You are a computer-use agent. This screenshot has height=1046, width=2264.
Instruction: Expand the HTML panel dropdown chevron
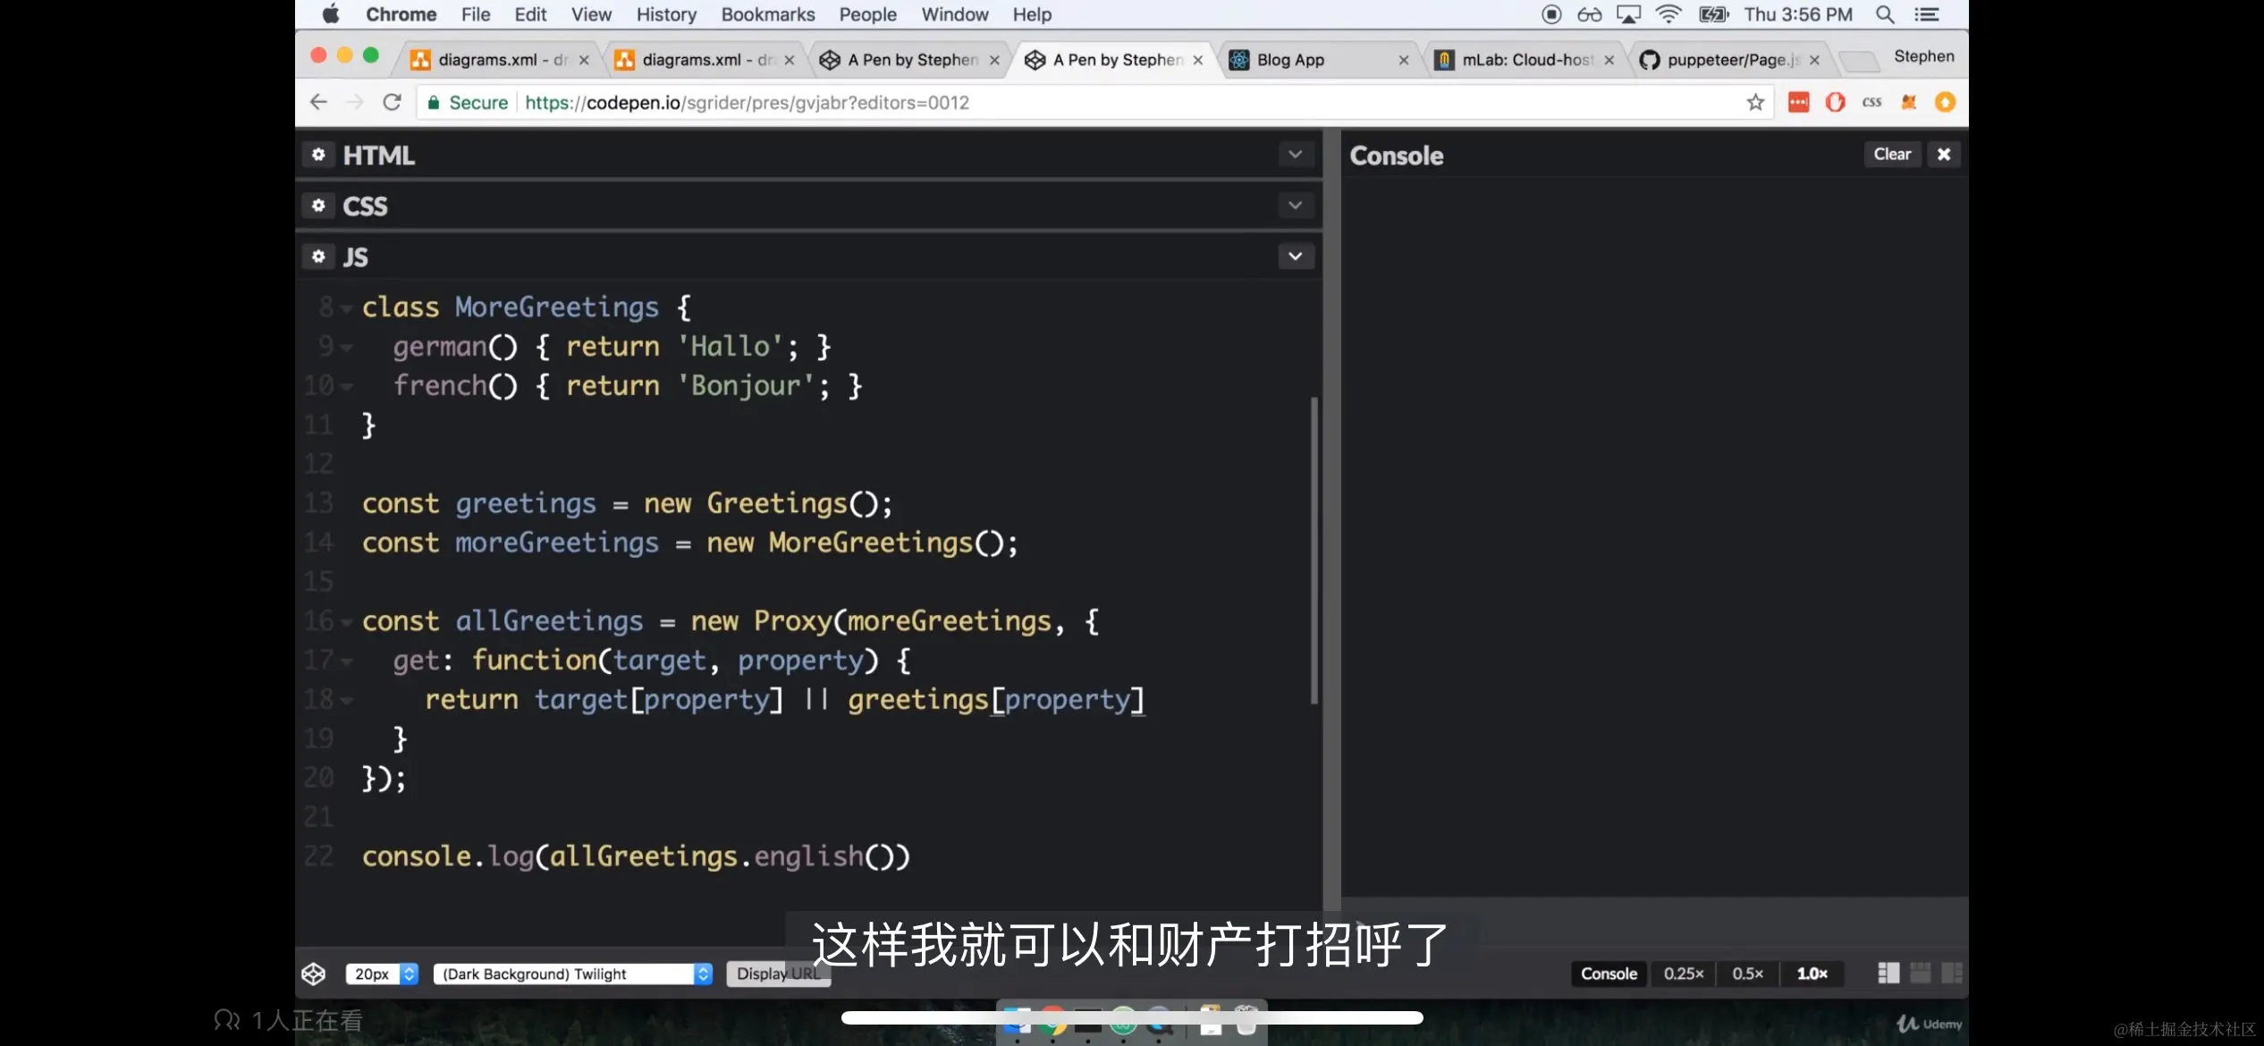pyautogui.click(x=1295, y=155)
